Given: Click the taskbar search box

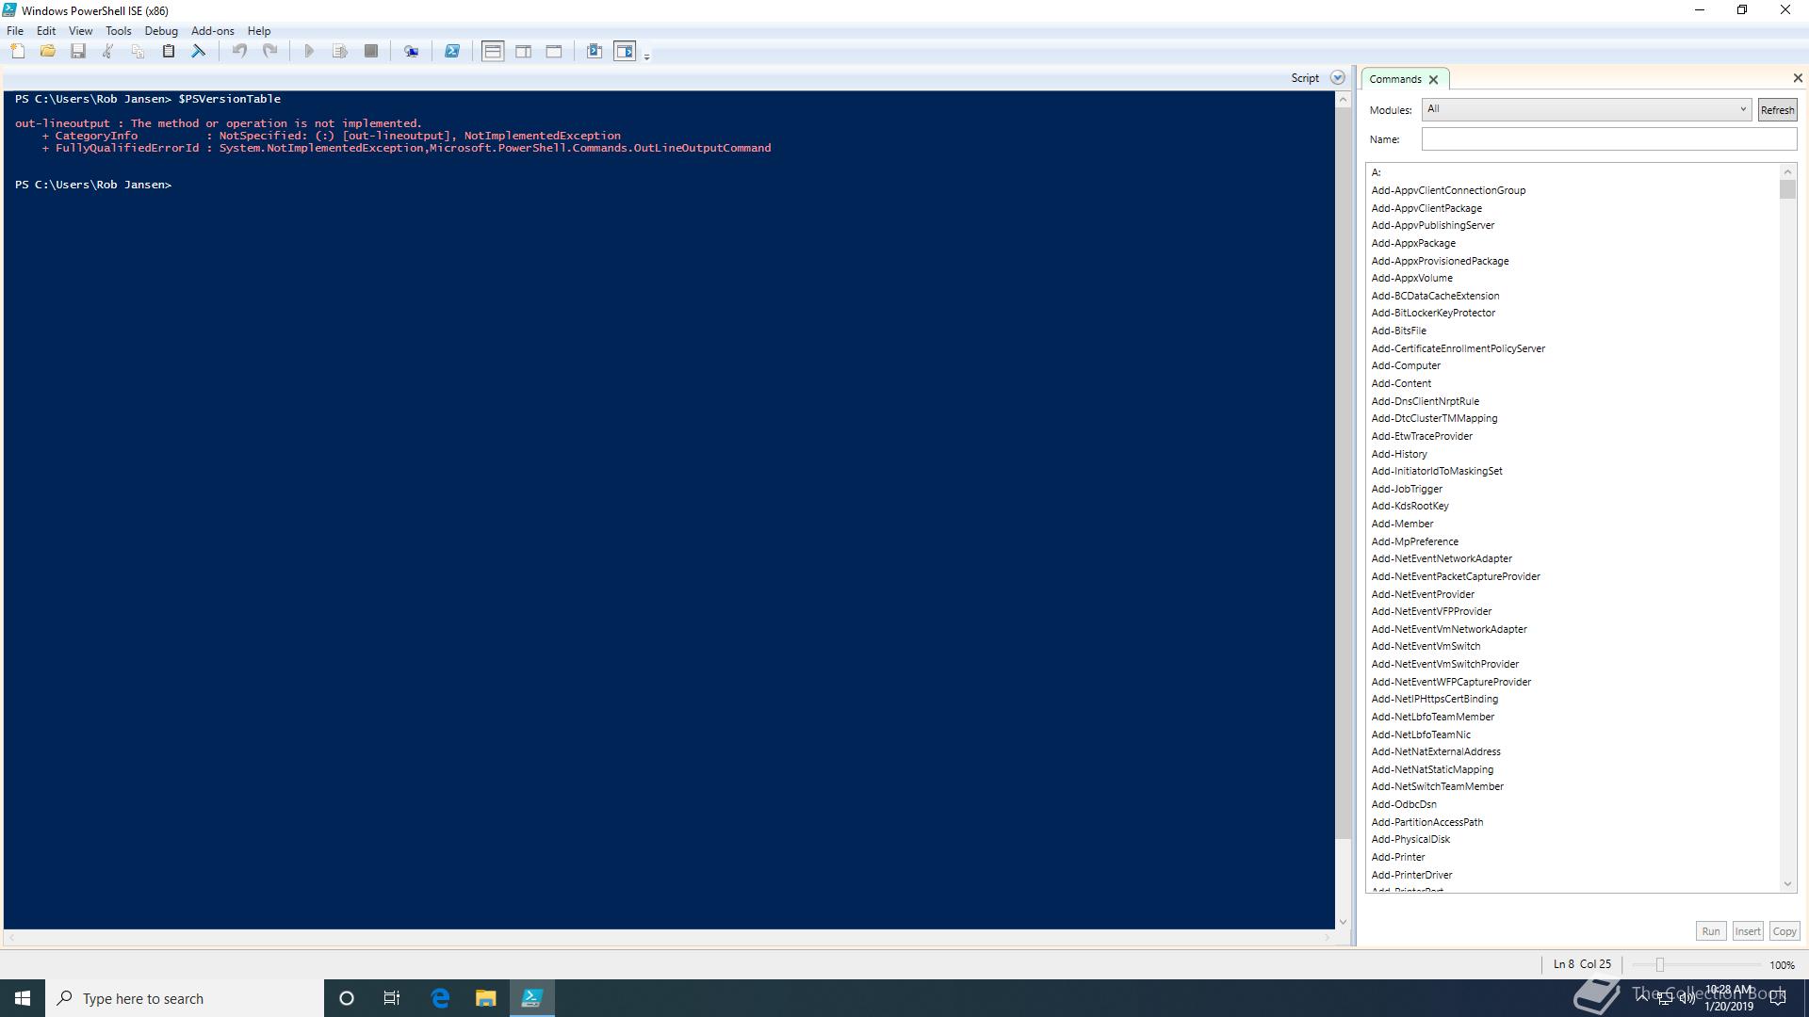Looking at the screenshot, I should coord(185,998).
